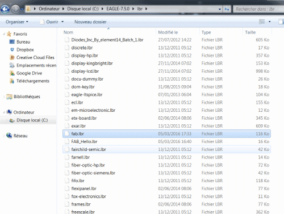Expand arrow after EAGLE-7.5.0 in address bar
Viewport: 284px width, 214px height.
pos(133,9)
